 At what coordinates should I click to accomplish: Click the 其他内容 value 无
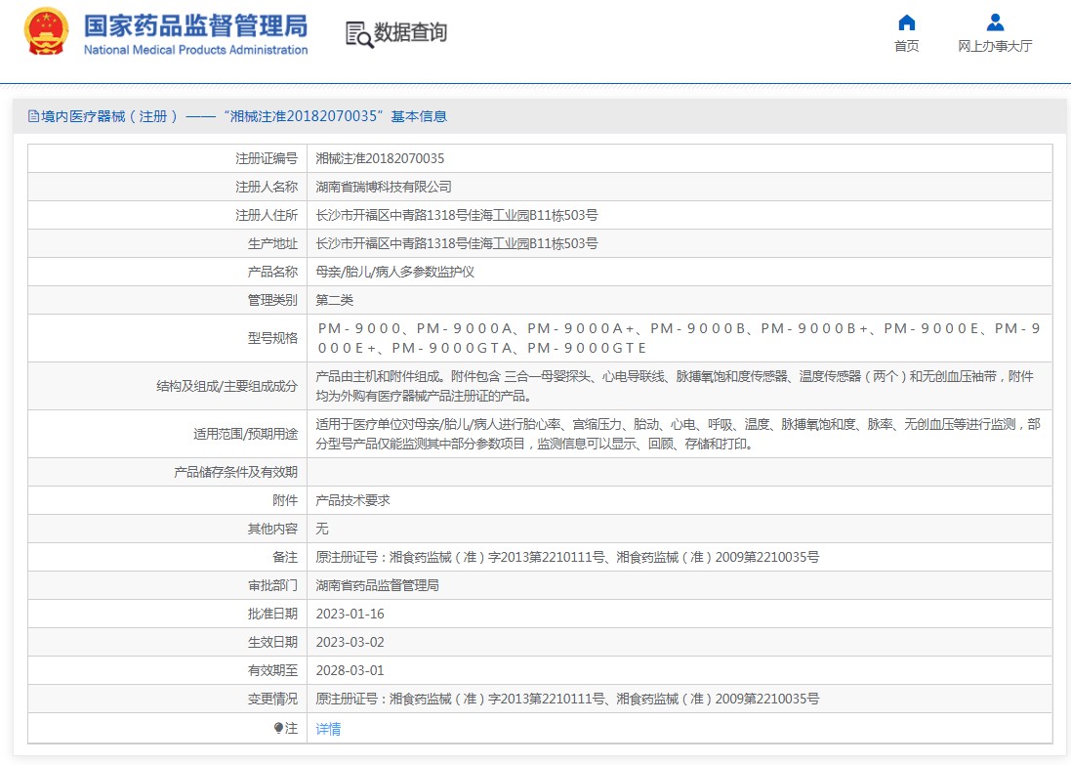click(322, 529)
